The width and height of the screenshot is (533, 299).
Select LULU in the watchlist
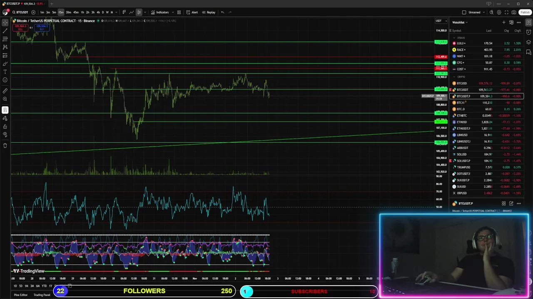pos(487,43)
